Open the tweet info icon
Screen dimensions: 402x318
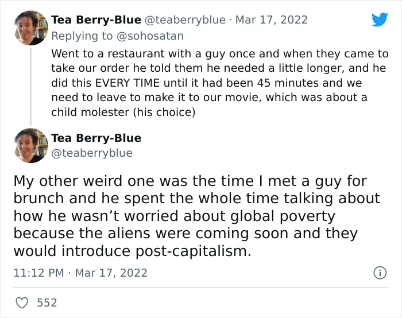point(380,273)
